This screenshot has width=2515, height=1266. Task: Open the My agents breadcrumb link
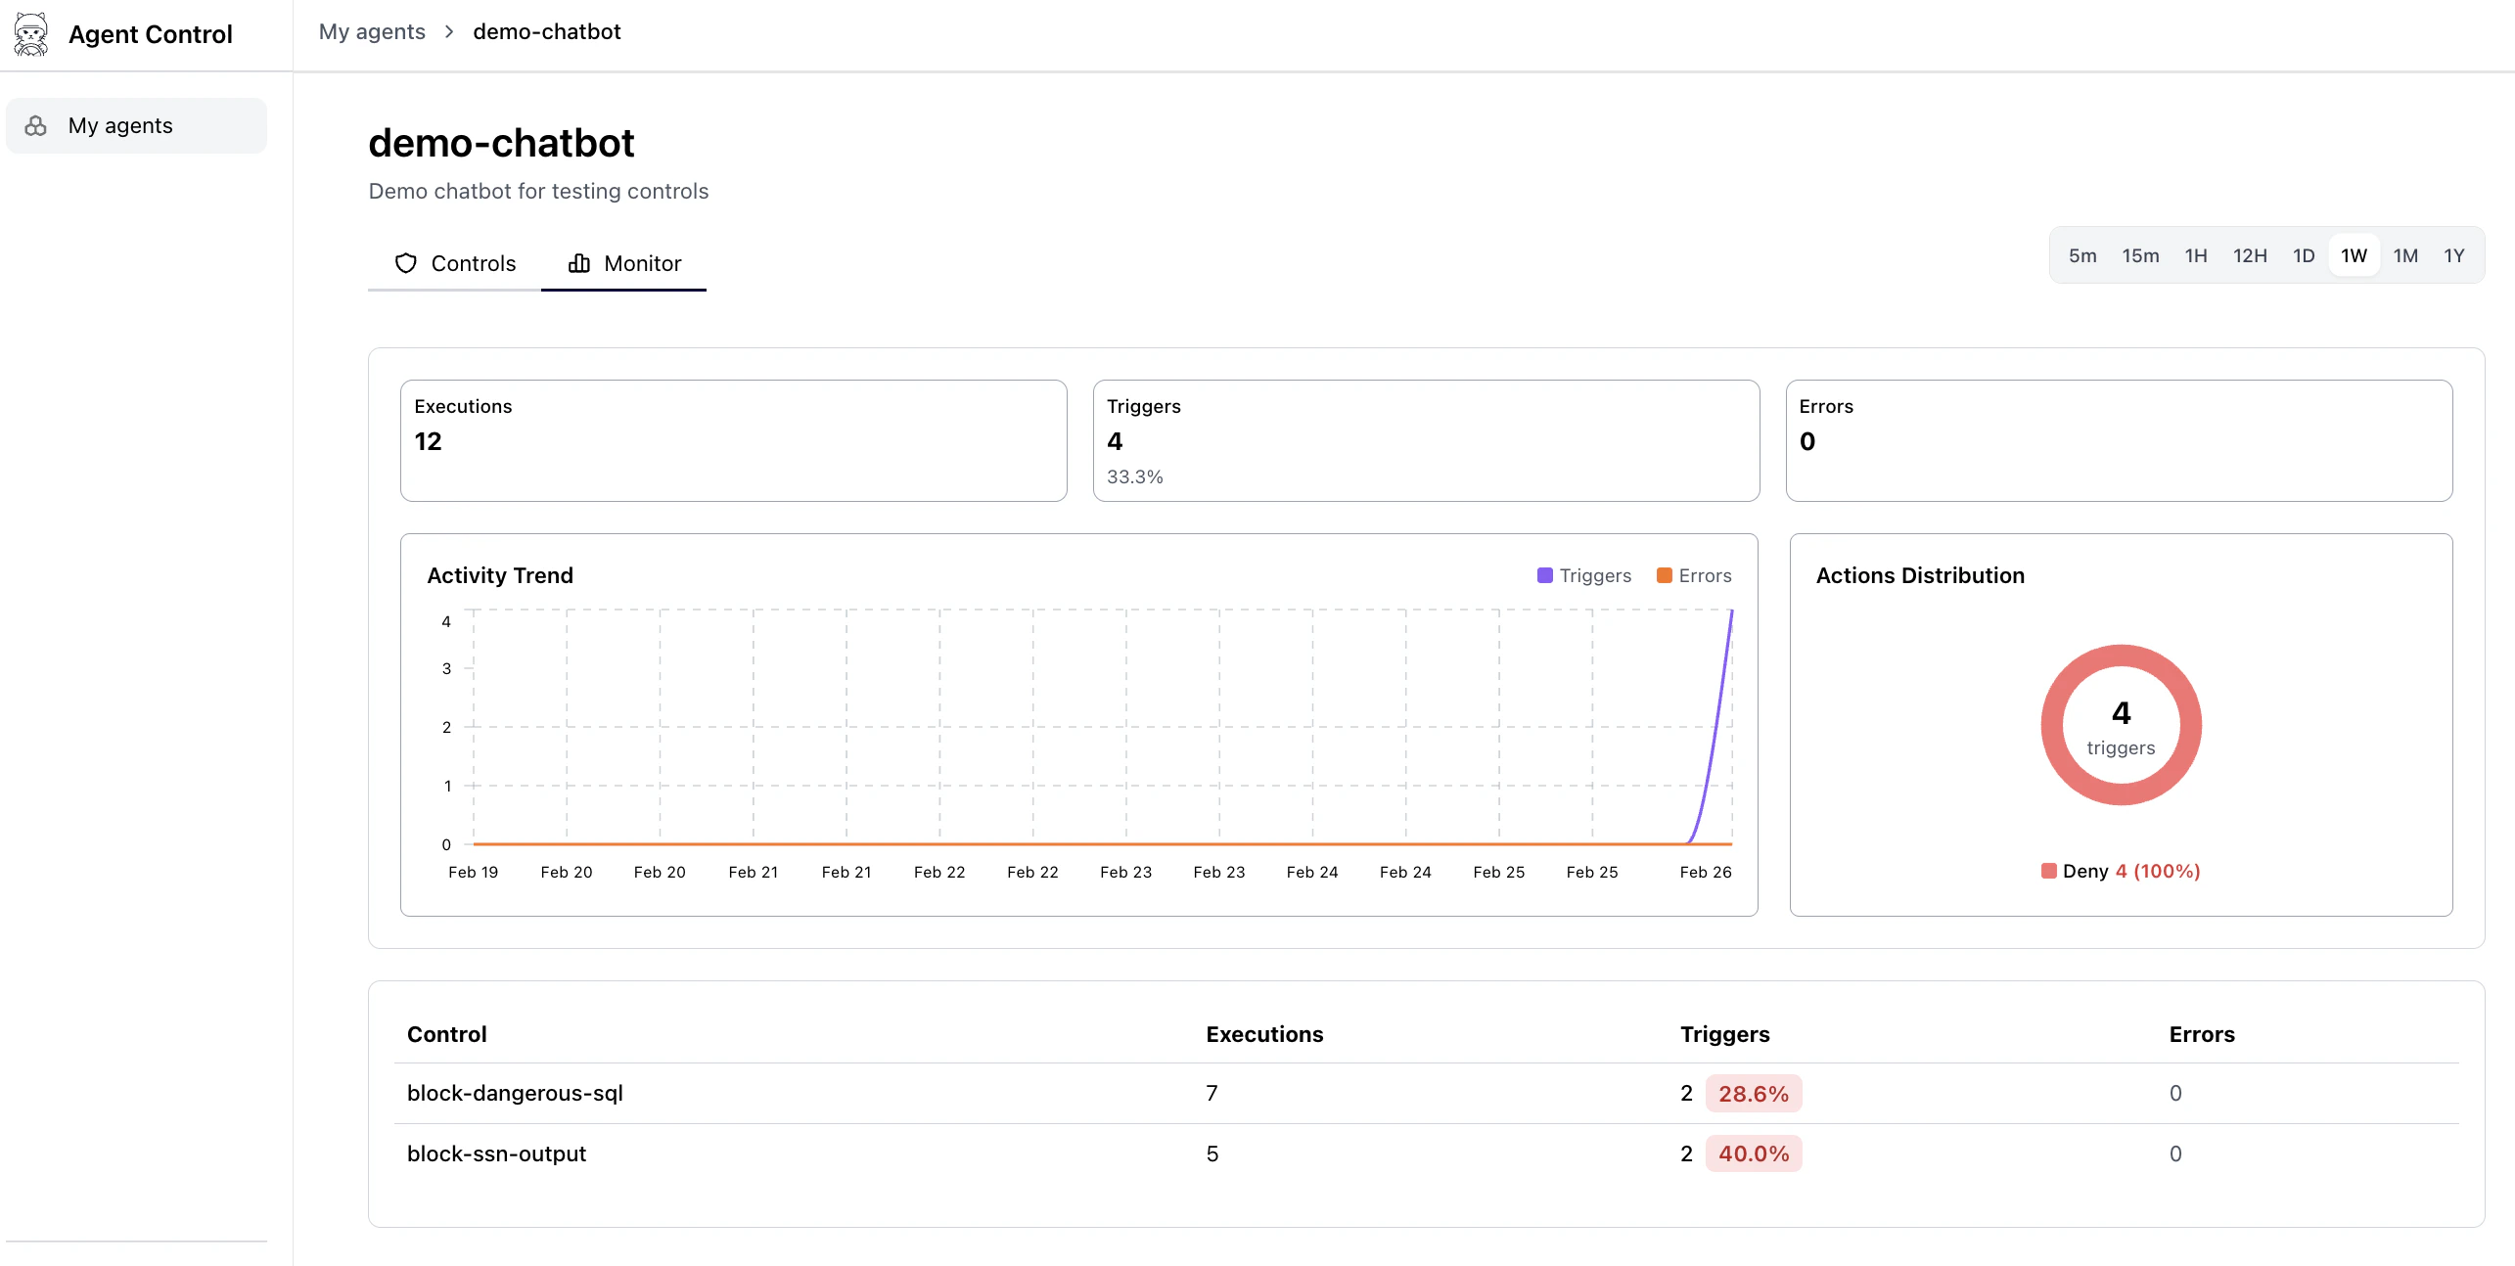372,31
